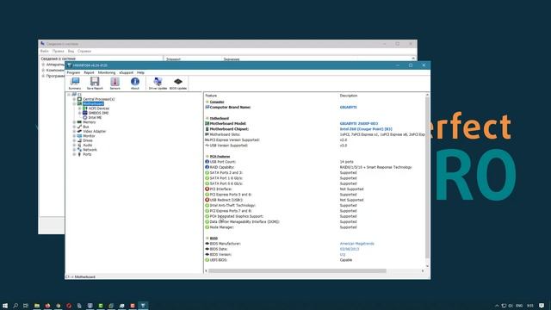
Task: Click the red icon beside USB Redirect
Action: (x=207, y=200)
